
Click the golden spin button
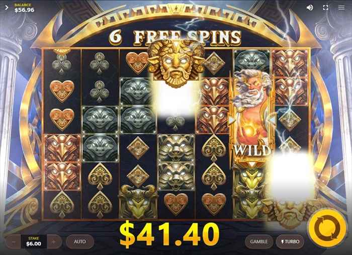[327, 229]
